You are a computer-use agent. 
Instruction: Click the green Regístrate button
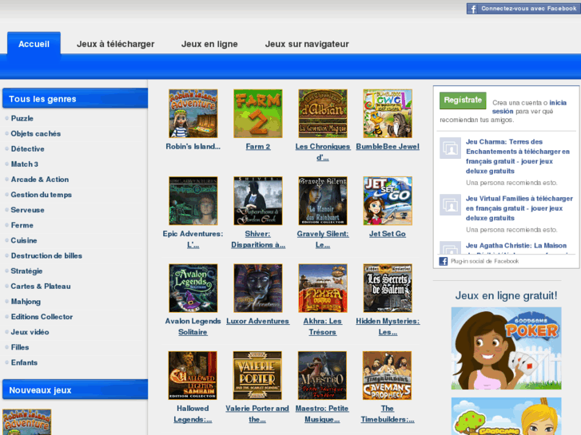click(x=463, y=101)
